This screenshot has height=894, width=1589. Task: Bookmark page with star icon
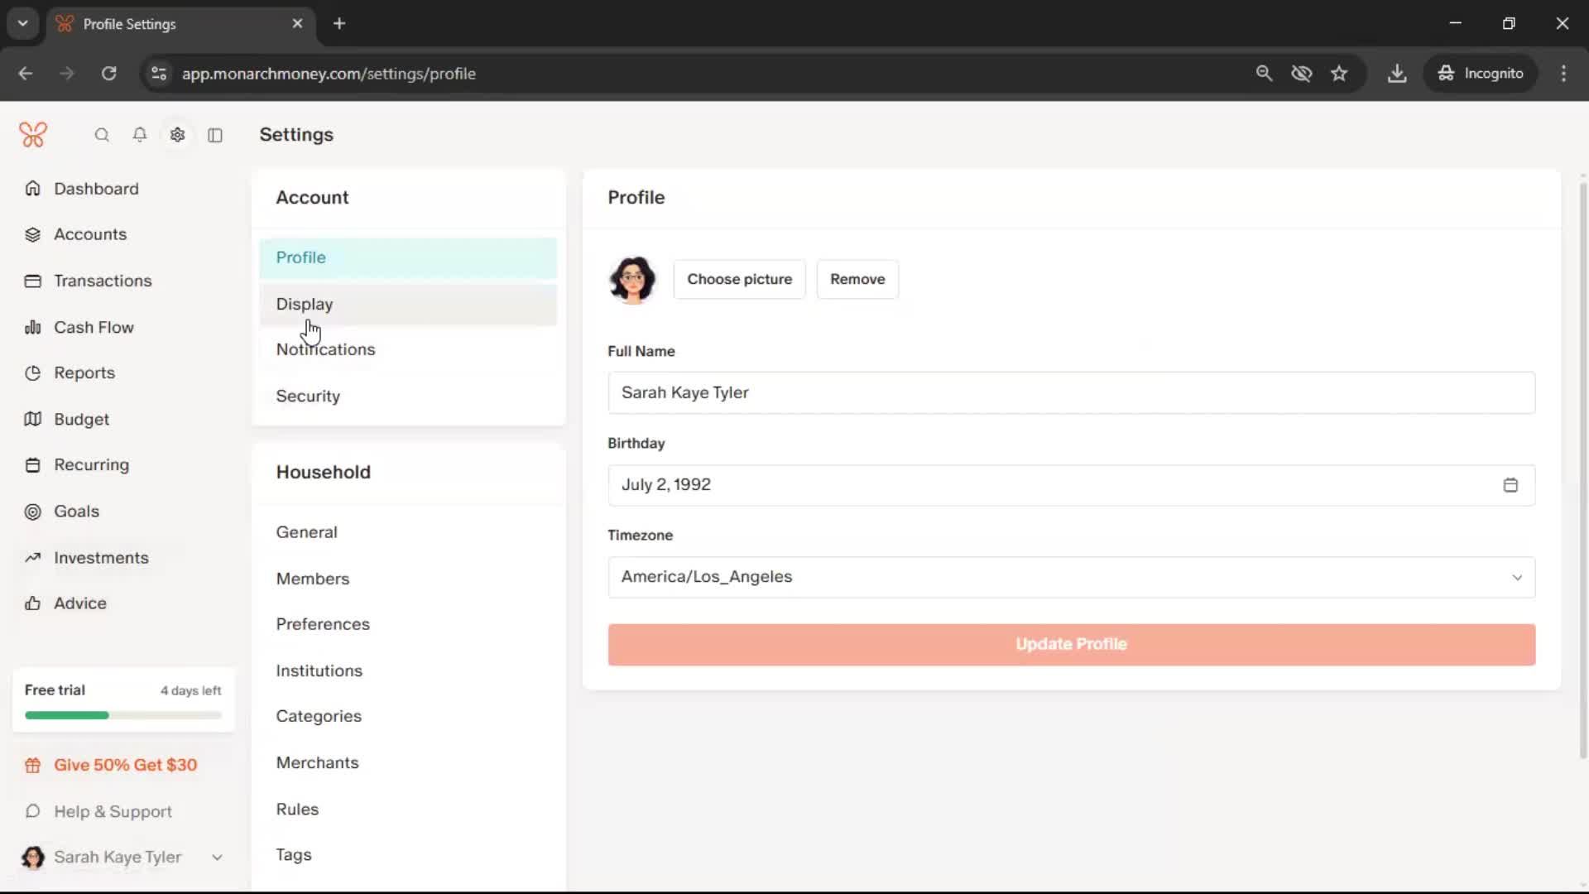point(1339,74)
